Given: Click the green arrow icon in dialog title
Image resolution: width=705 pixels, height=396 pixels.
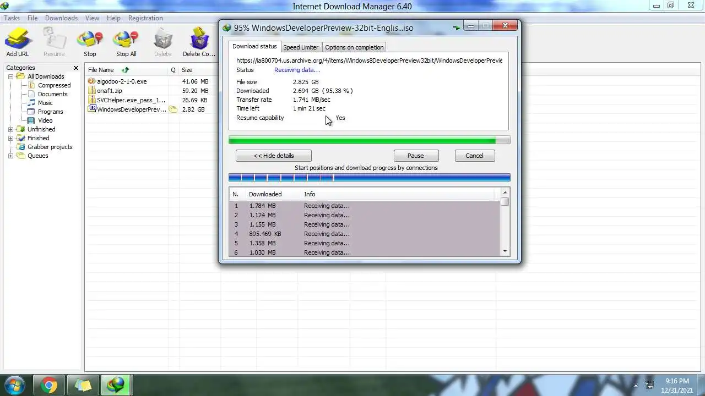Looking at the screenshot, I should click(x=456, y=28).
